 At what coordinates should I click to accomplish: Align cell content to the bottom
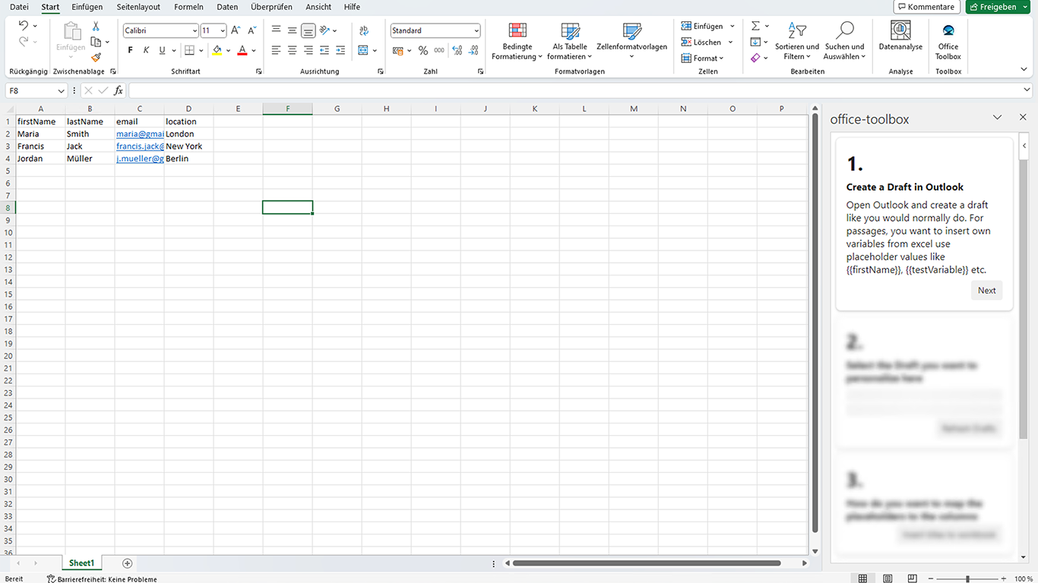[308, 30]
